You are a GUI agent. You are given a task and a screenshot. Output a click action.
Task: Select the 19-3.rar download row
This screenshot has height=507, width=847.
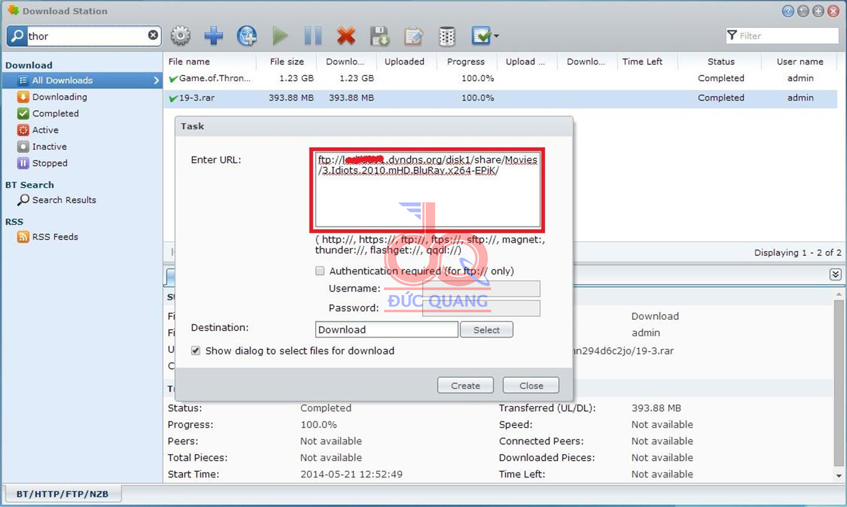[500, 98]
